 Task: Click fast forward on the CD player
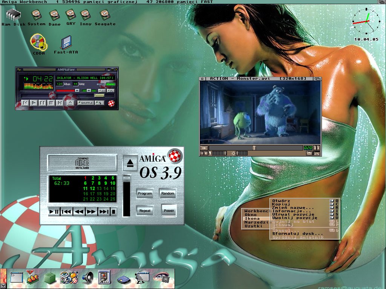click(91, 211)
